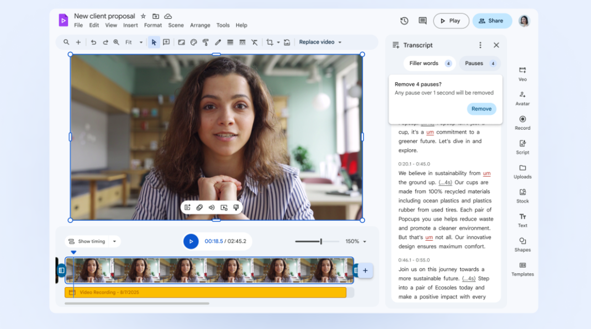Viewport: 591px width, 329px height.
Task: Open the Script sidebar tool
Action: [523, 147]
